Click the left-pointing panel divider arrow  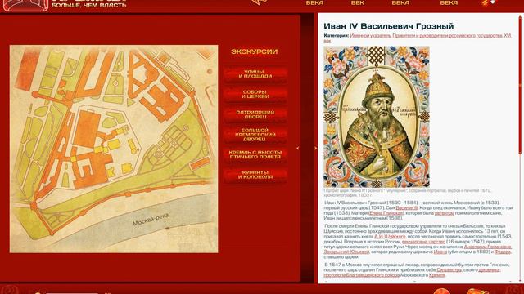pos(298,149)
